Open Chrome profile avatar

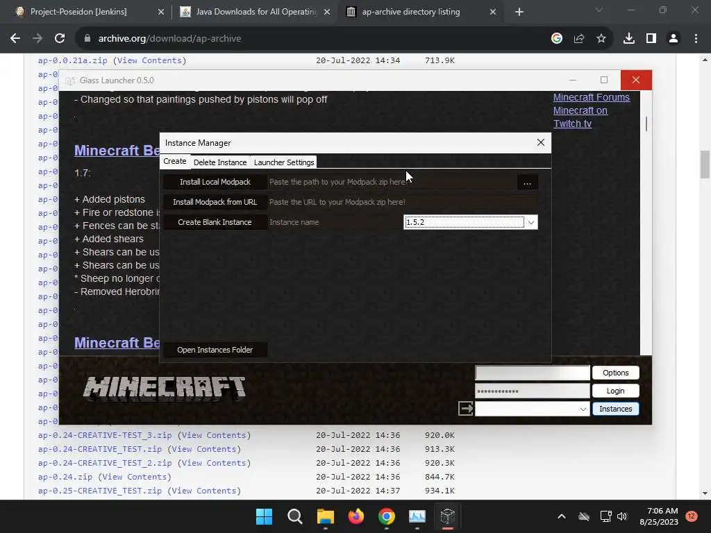point(674,39)
